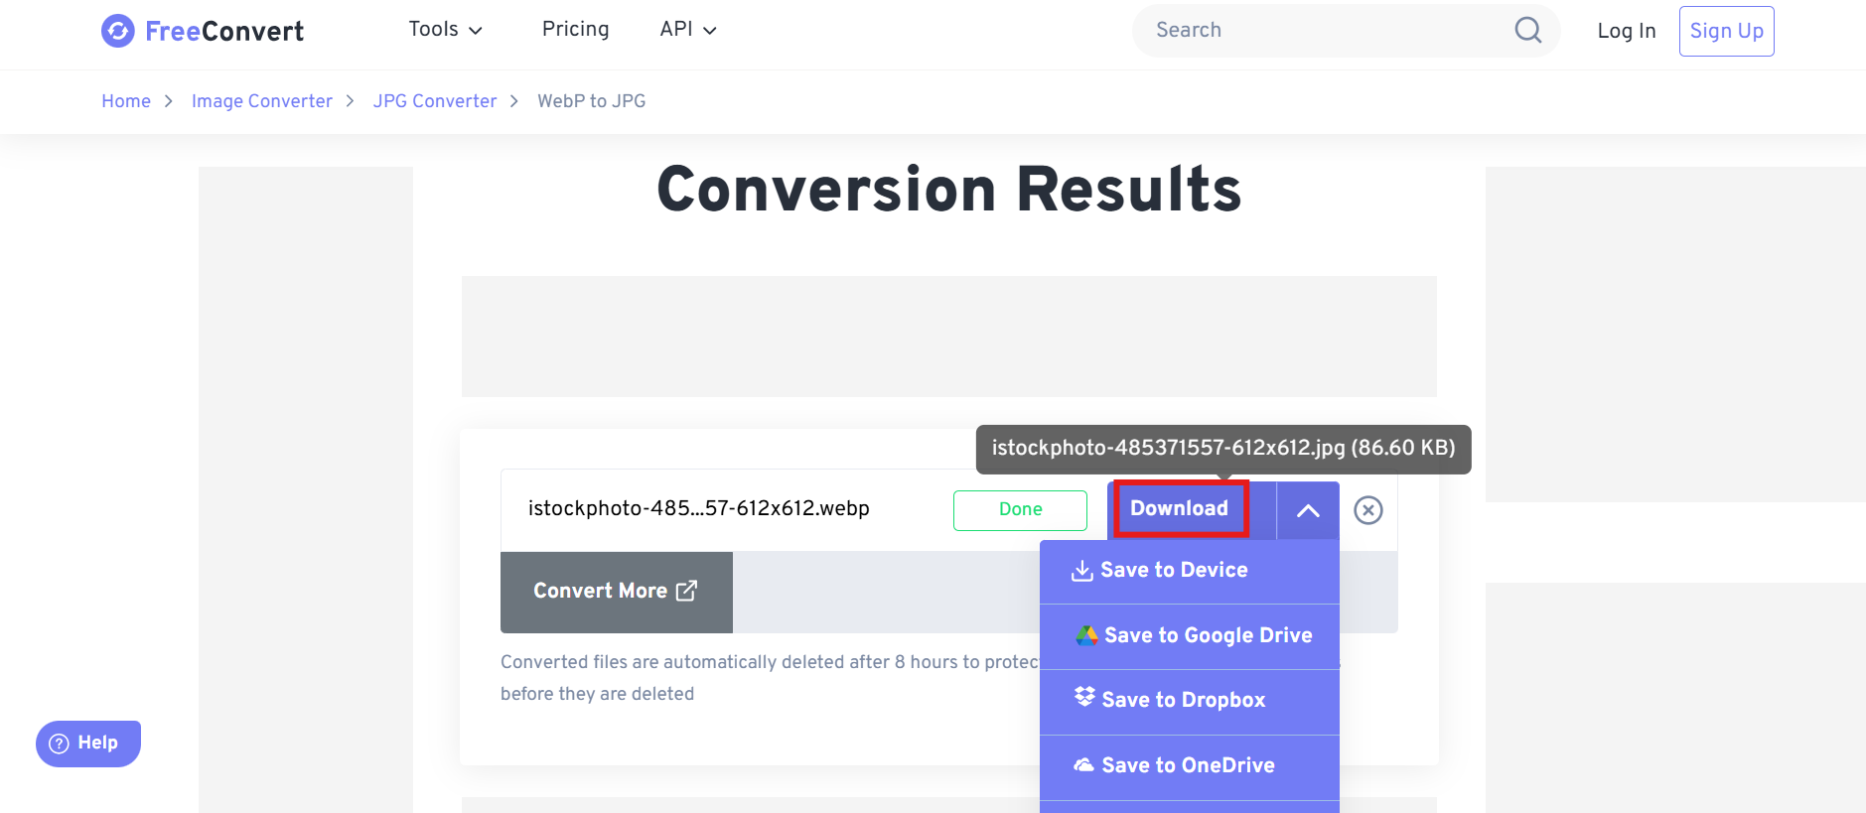Click the FreeConvert logo icon

pyautogui.click(x=117, y=31)
